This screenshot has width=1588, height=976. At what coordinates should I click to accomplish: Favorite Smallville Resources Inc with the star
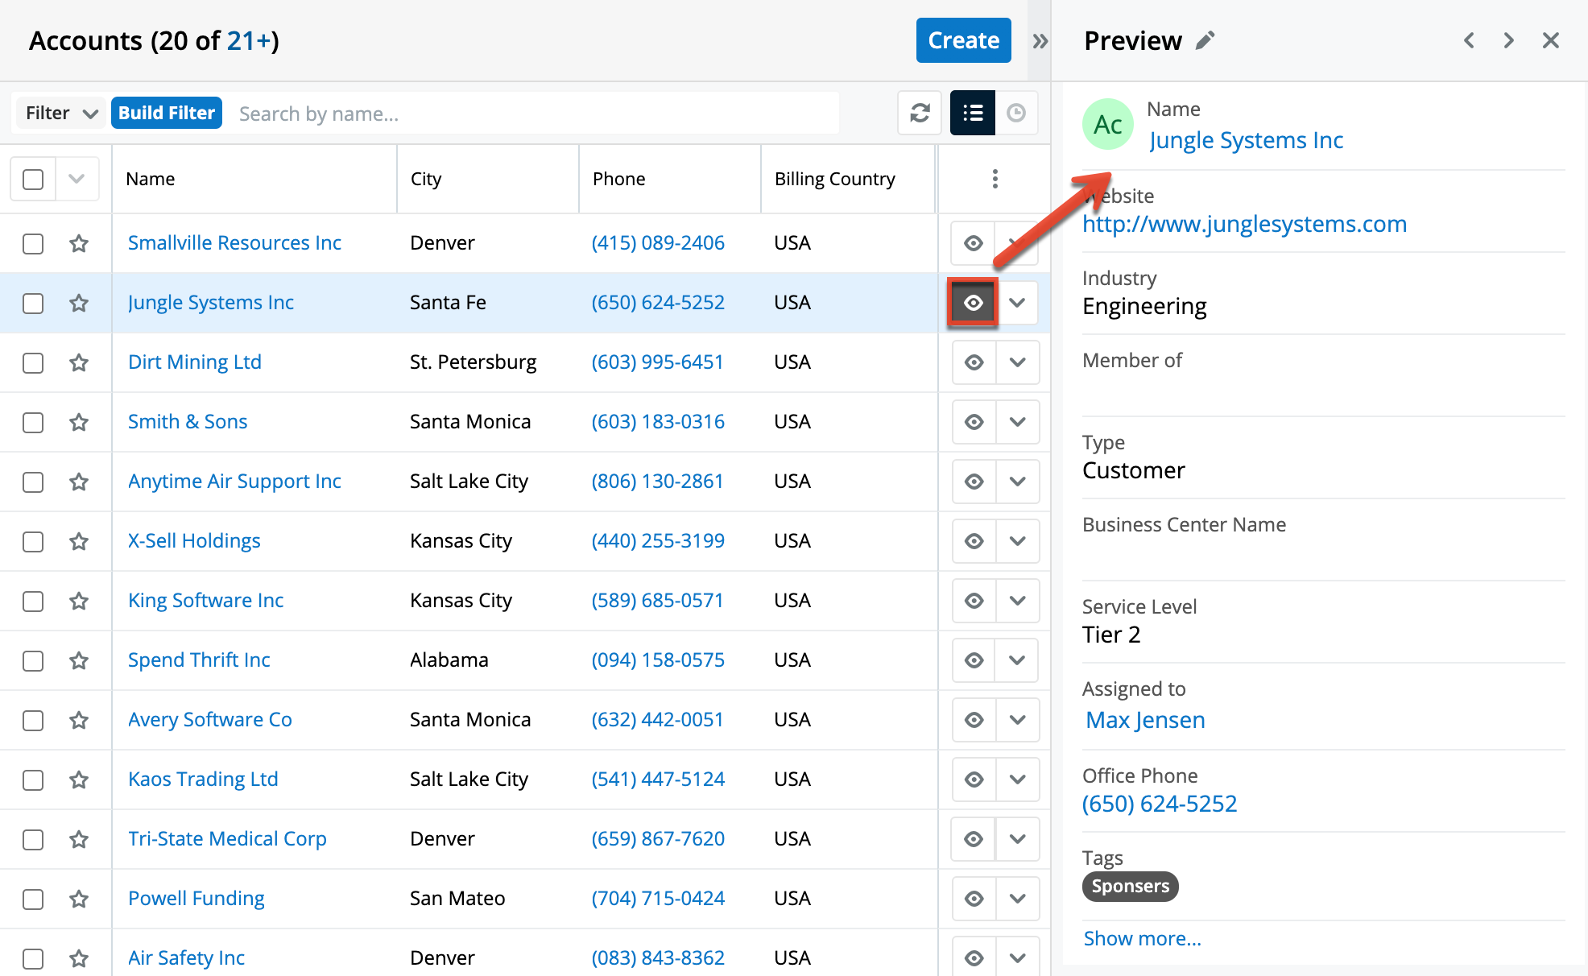pos(79,243)
